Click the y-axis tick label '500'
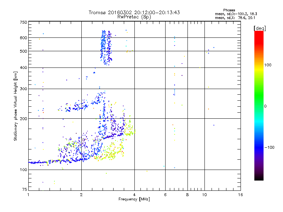Screen dimensions: 283x212 pos(23,51)
